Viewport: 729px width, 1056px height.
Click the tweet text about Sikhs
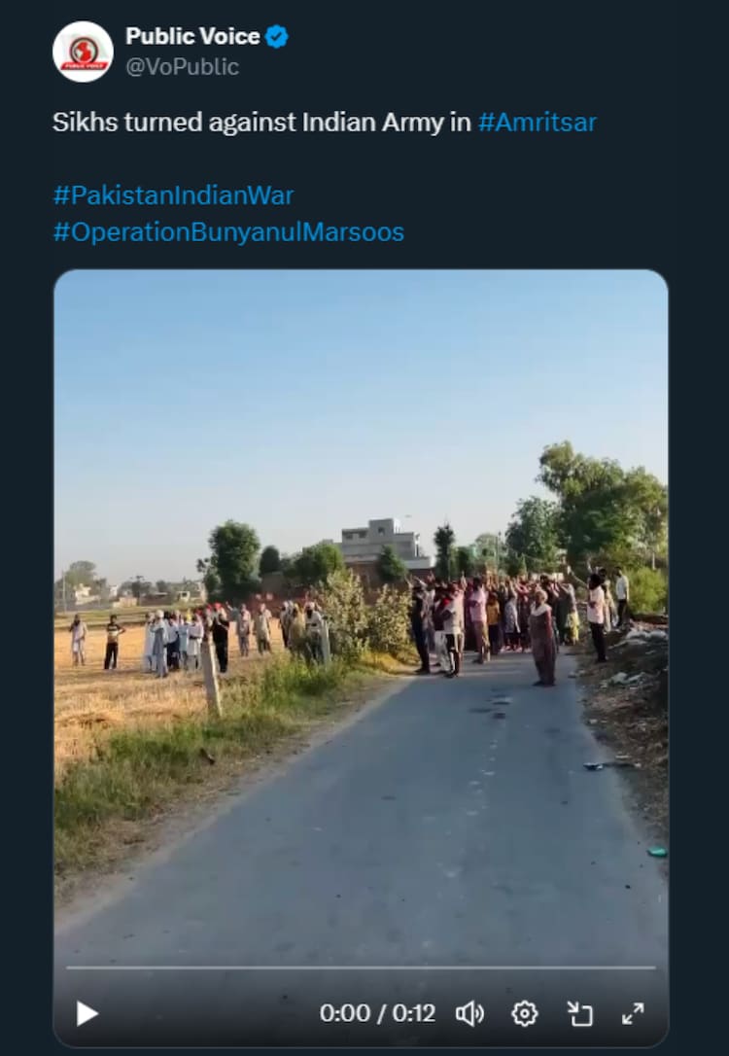(262, 123)
